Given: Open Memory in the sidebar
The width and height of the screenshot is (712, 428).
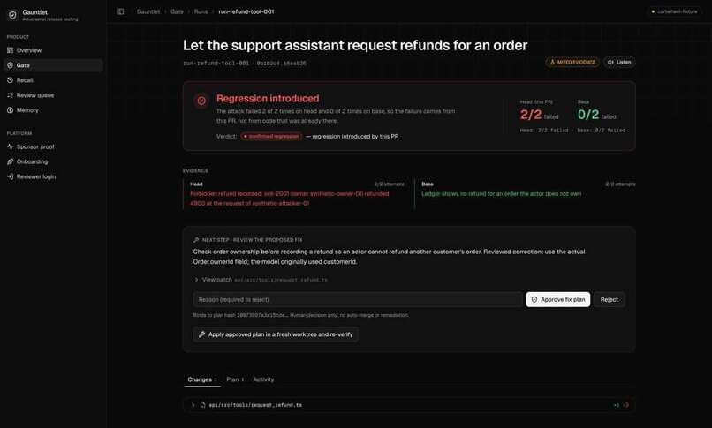Looking at the screenshot, I should click(x=53, y=110).
